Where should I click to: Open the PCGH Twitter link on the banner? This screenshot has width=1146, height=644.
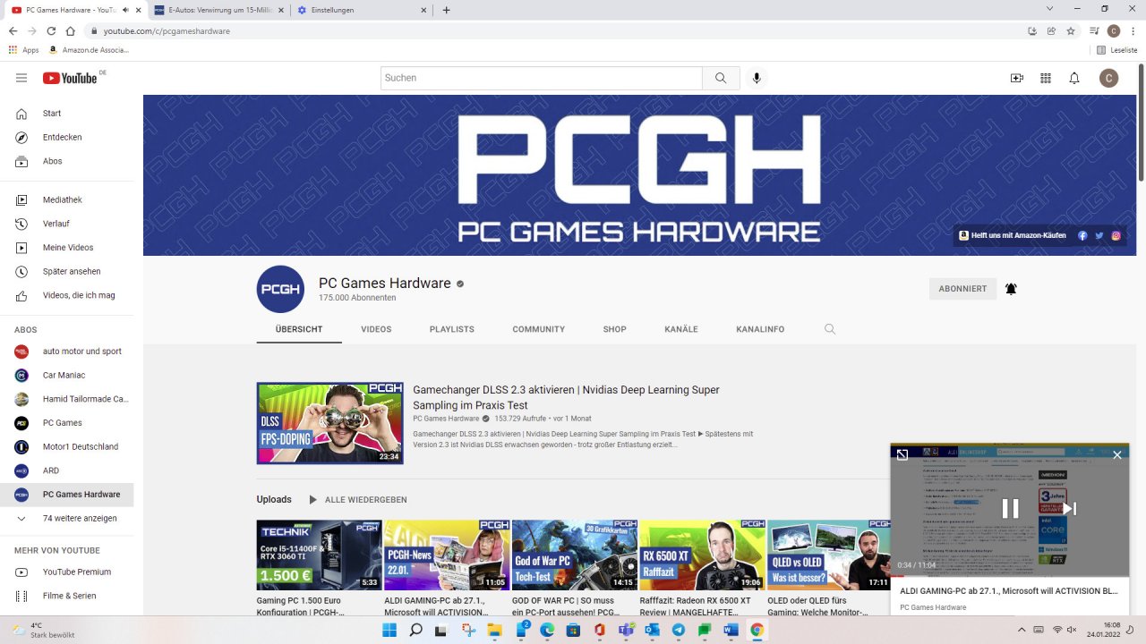pos(1099,235)
